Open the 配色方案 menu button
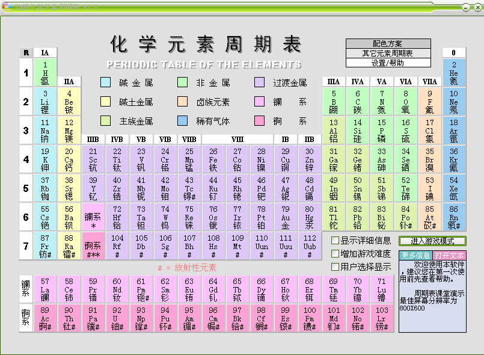Viewport: 484px width, 355px height. pyautogui.click(x=388, y=43)
